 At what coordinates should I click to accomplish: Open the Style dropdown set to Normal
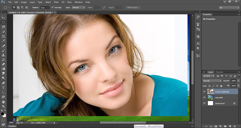pos(78,8)
